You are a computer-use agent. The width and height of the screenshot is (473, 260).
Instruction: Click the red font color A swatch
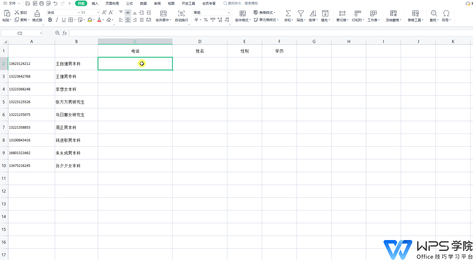(x=99, y=20)
